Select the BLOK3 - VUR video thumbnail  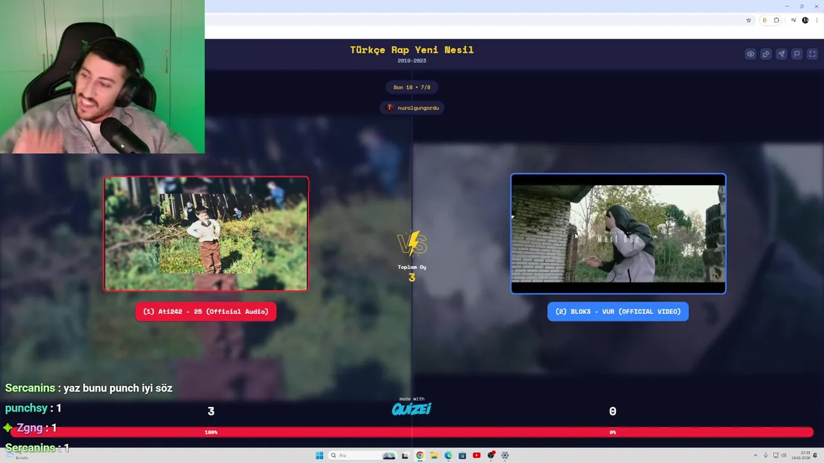[618, 233]
